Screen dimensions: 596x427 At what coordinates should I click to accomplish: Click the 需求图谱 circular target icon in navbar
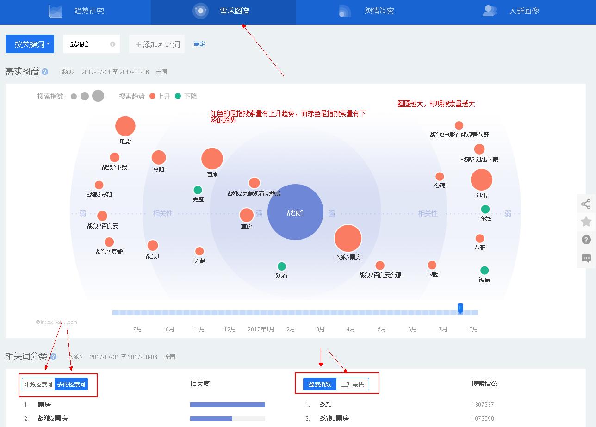pos(200,10)
